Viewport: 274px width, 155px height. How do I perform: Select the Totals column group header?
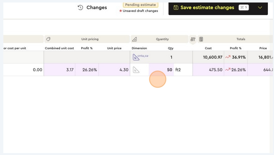pos(241,39)
